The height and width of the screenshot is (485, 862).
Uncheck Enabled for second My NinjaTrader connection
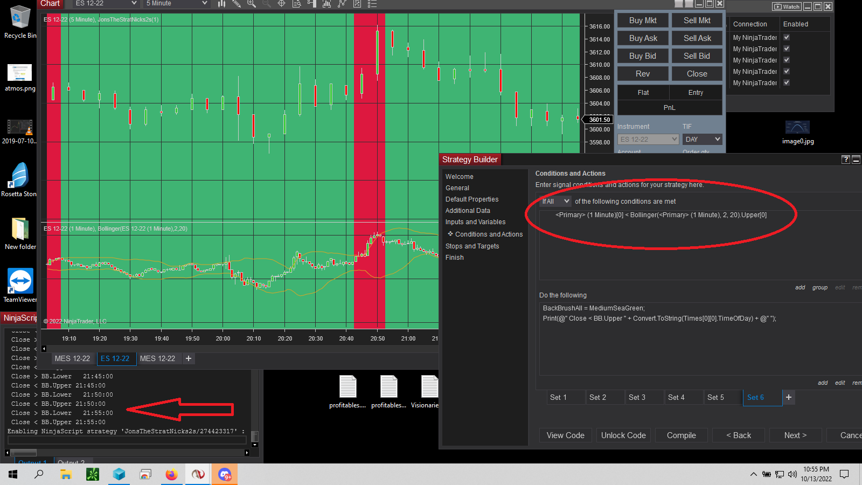tap(787, 48)
